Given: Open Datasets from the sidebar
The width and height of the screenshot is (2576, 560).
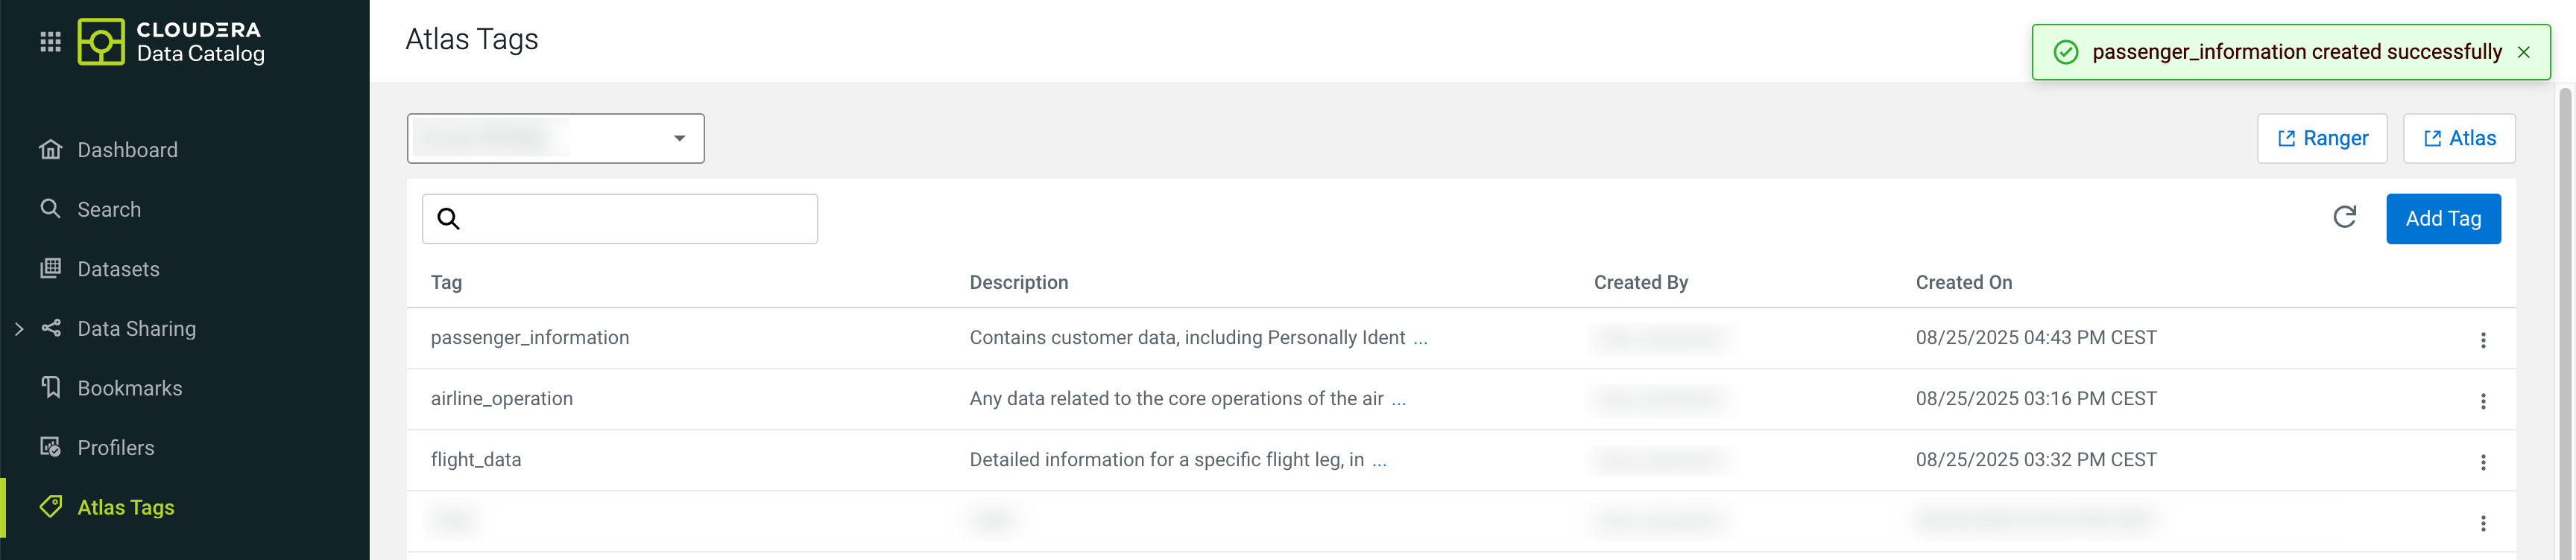Looking at the screenshot, I should point(118,270).
